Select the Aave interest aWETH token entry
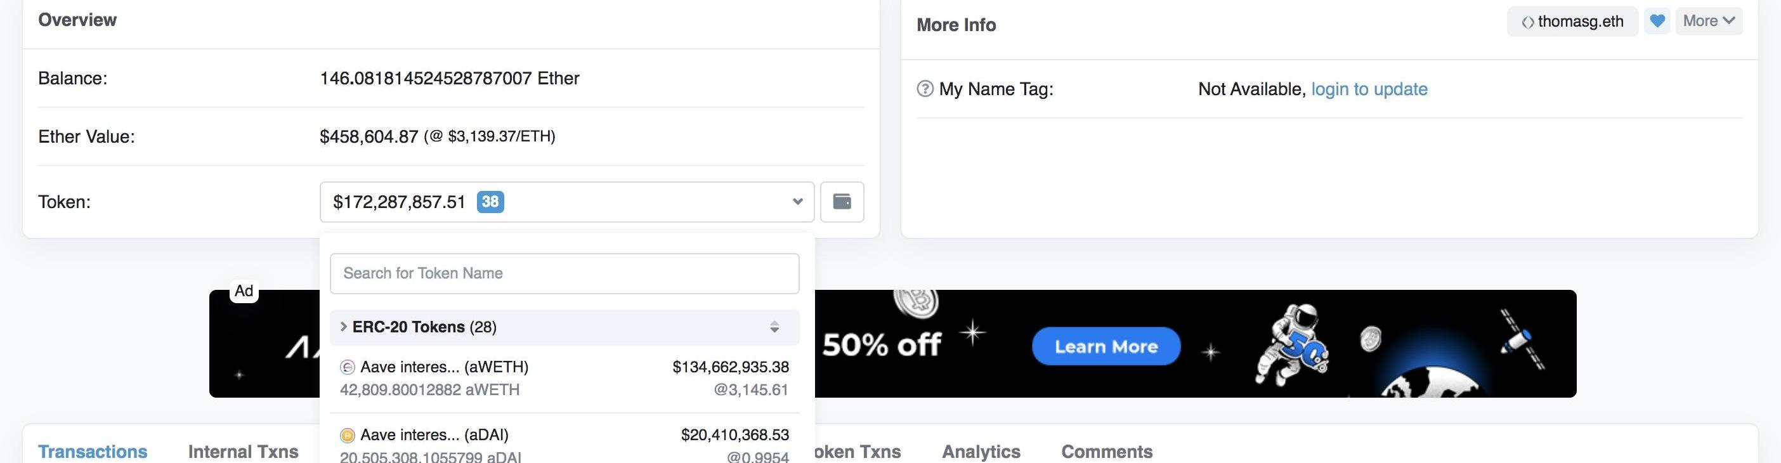This screenshot has width=1781, height=463. click(564, 379)
